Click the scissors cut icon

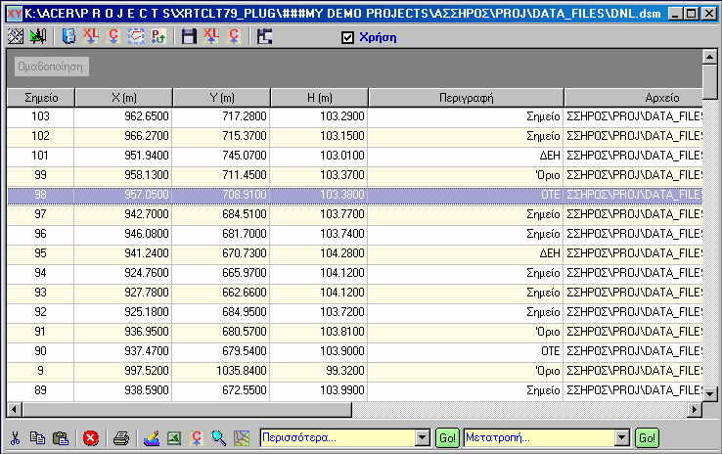(16, 438)
